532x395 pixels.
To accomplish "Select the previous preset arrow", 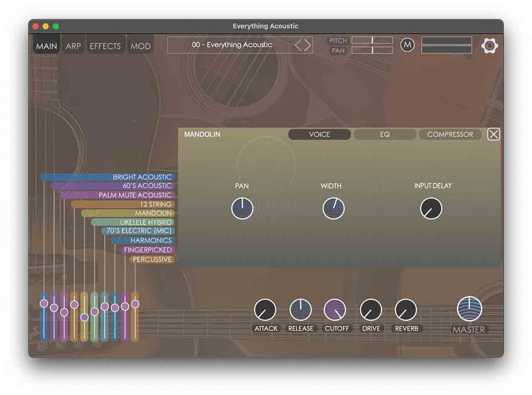I will coord(298,45).
